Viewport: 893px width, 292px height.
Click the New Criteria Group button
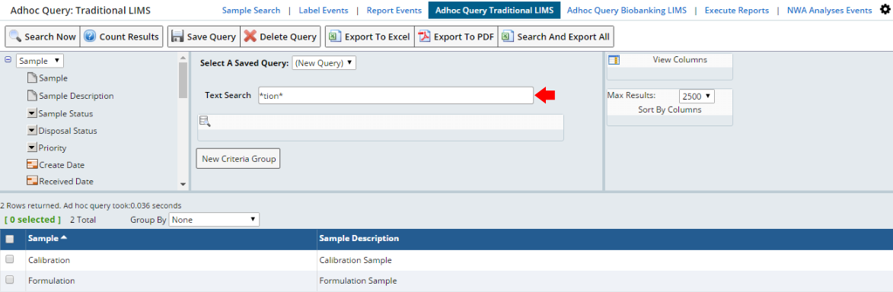pyautogui.click(x=238, y=158)
